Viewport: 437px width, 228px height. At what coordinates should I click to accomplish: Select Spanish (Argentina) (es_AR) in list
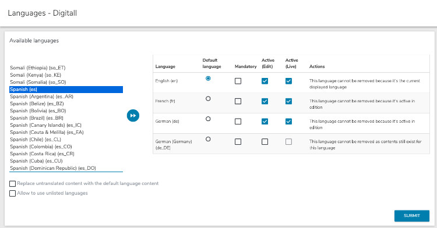point(66,97)
